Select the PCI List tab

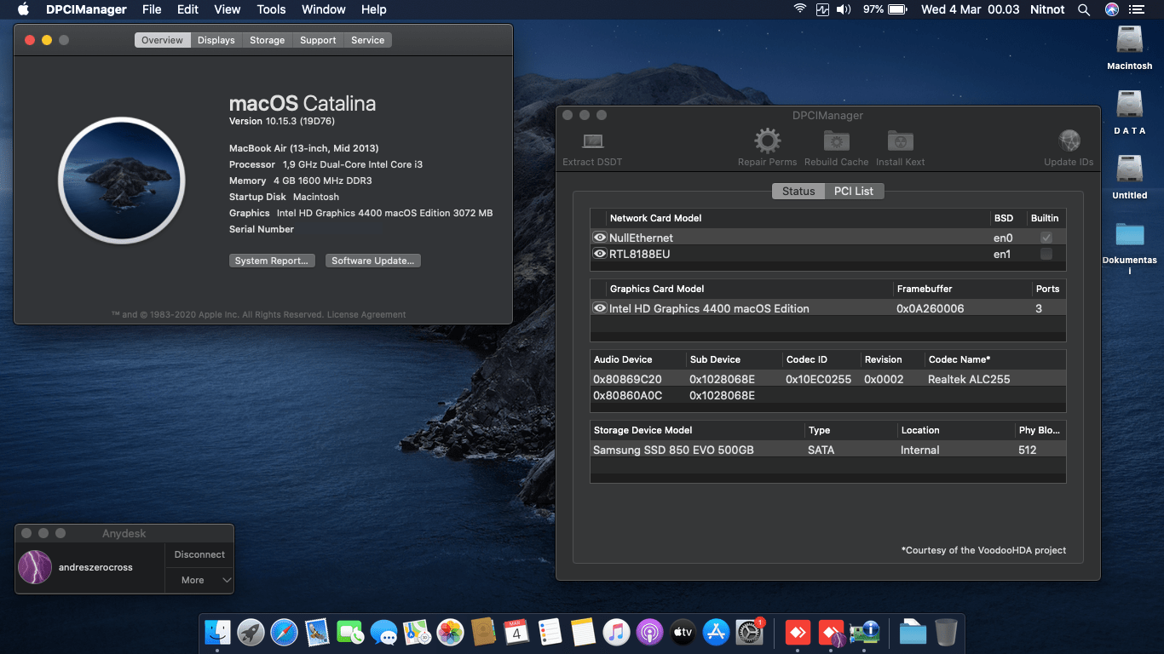pos(854,191)
